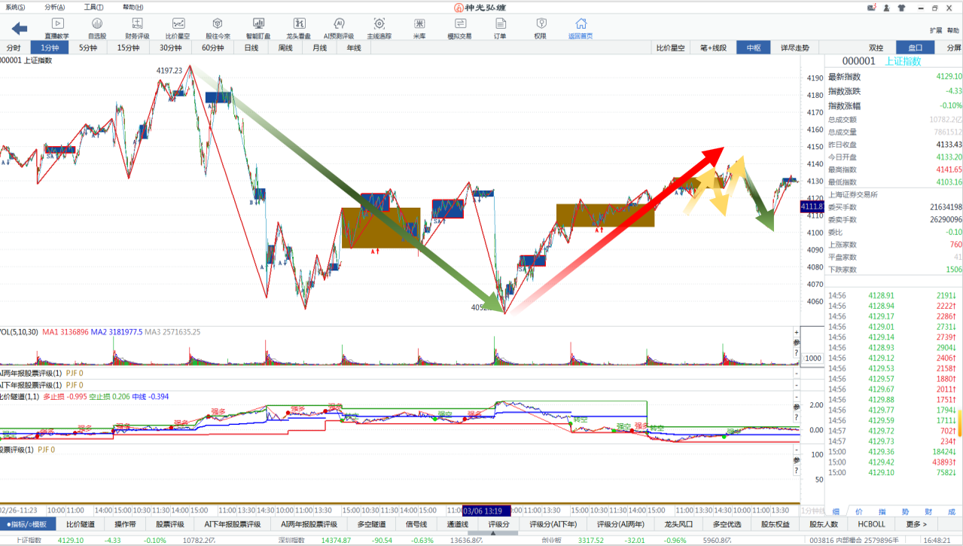Select the 多空隧道 indicator button
963x546 pixels.
(370, 524)
